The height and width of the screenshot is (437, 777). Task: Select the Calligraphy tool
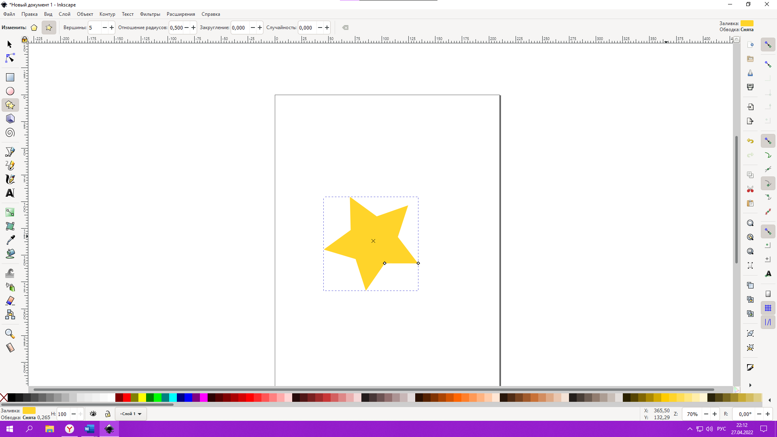(x=10, y=179)
